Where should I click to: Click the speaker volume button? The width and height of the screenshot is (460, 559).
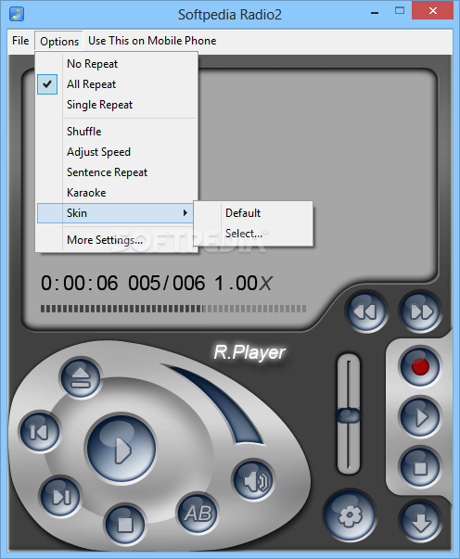point(253,480)
